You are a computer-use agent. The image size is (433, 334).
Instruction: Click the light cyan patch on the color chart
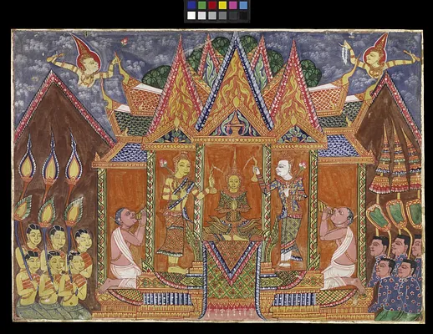tap(243, 5)
